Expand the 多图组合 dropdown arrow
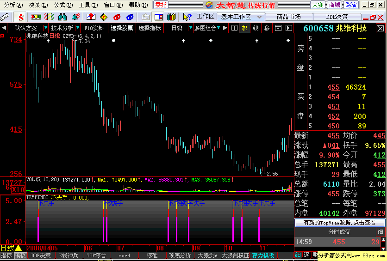 tap(218, 28)
